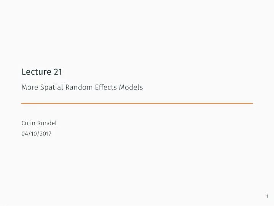
Task: Click the year "2017" in the date
Action: pyautogui.click(x=45, y=134)
